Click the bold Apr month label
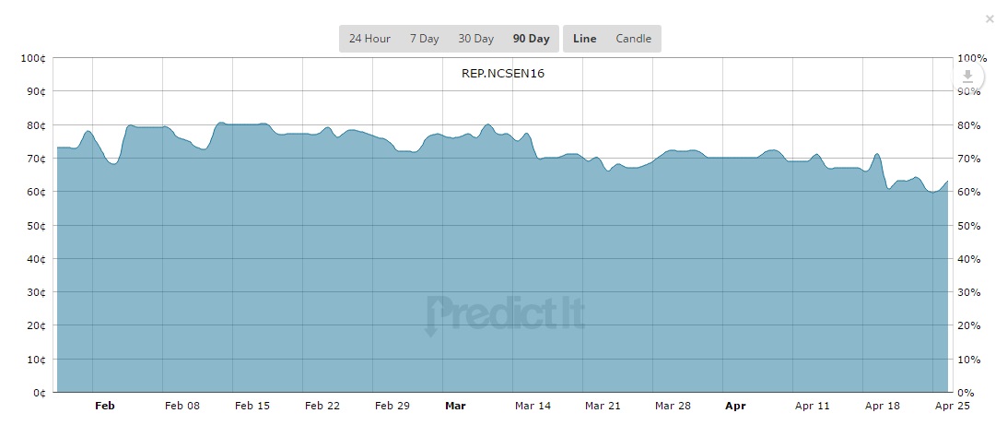 [x=735, y=406]
